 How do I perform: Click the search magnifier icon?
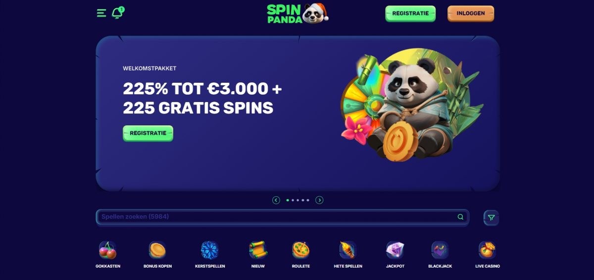[x=460, y=217]
